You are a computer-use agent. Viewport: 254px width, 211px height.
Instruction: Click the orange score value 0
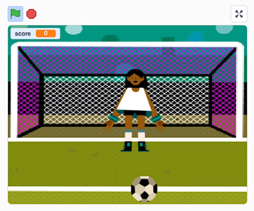[x=46, y=33]
